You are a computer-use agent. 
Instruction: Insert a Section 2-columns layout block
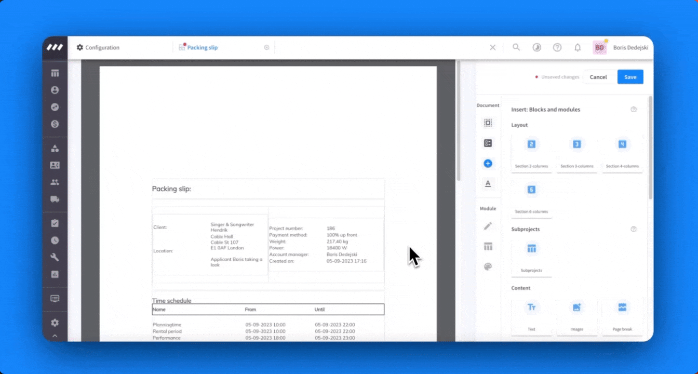click(x=531, y=153)
